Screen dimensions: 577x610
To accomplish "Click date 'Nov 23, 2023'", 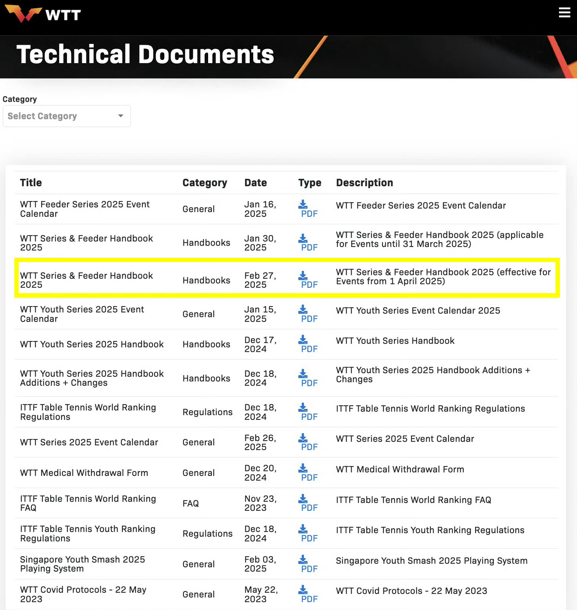I will (x=260, y=503).
